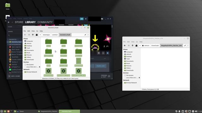The width and height of the screenshot is (202, 113).
Task: Open game settings gear in Steam
Action: (99, 53)
